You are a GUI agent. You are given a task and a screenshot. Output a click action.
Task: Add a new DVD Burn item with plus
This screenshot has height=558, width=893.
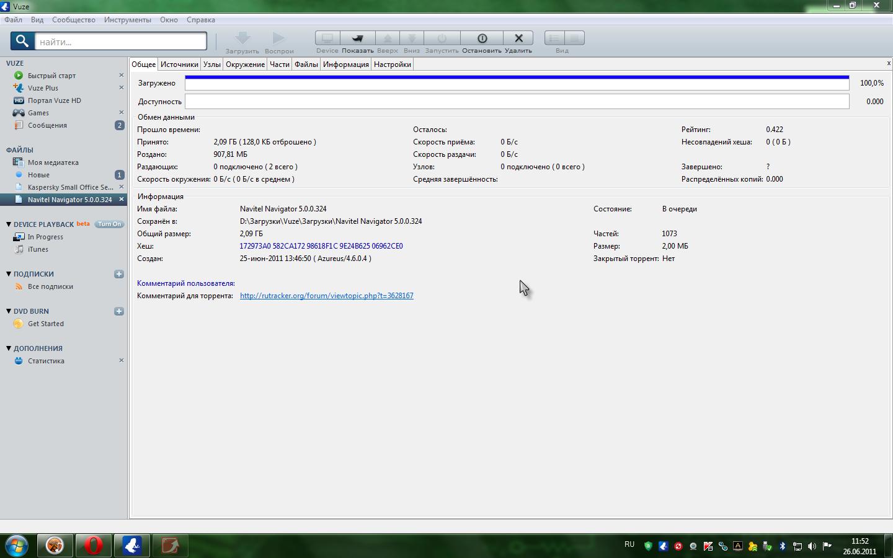tap(119, 311)
